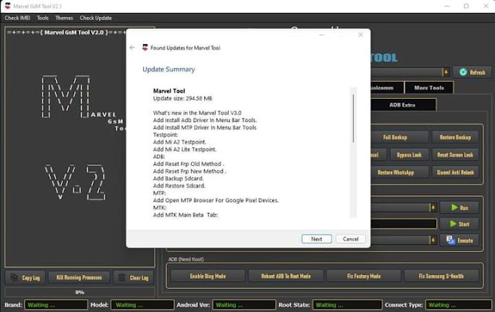This screenshot has height=312, width=495.
Task: Click the 0% progress bar
Action: (x=80, y=292)
